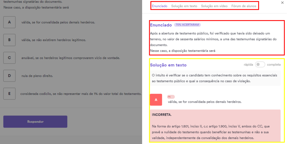Select answer option E box
The width and height of the screenshot is (287, 144).
point(9,93)
